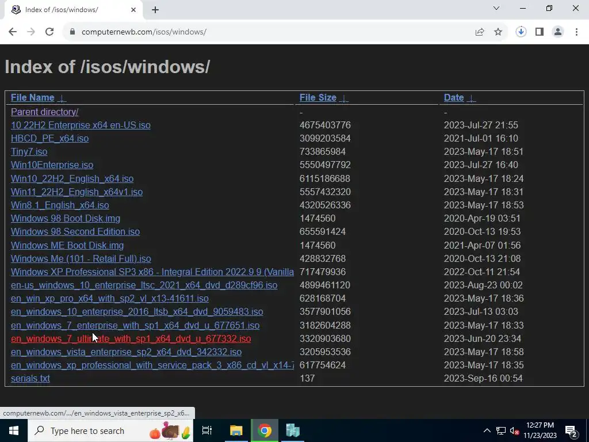589x442 pixels.
Task: Download Win11_22H2_English_x64v1.iso
Action: pyautogui.click(x=77, y=192)
